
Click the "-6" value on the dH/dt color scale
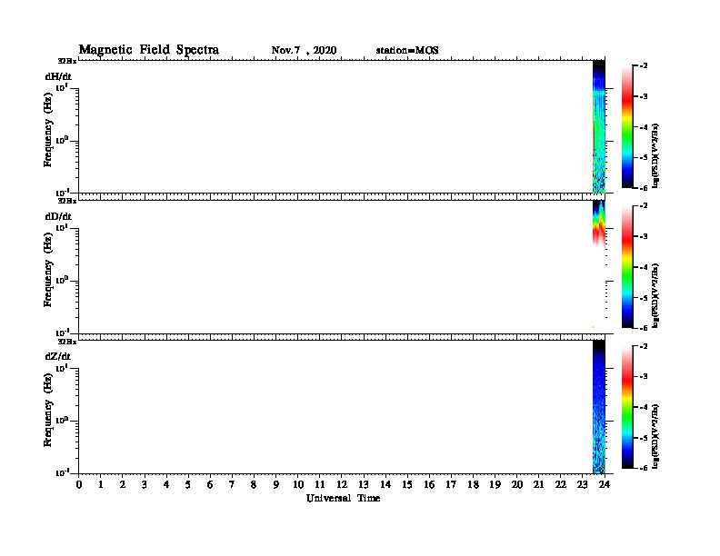click(644, 188)
